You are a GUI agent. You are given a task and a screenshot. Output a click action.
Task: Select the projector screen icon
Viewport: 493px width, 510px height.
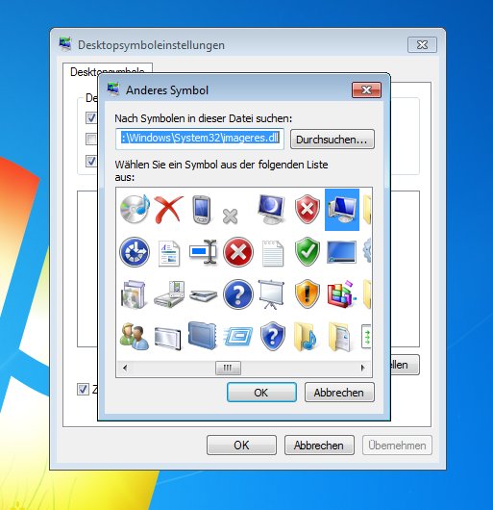point(272,294)
